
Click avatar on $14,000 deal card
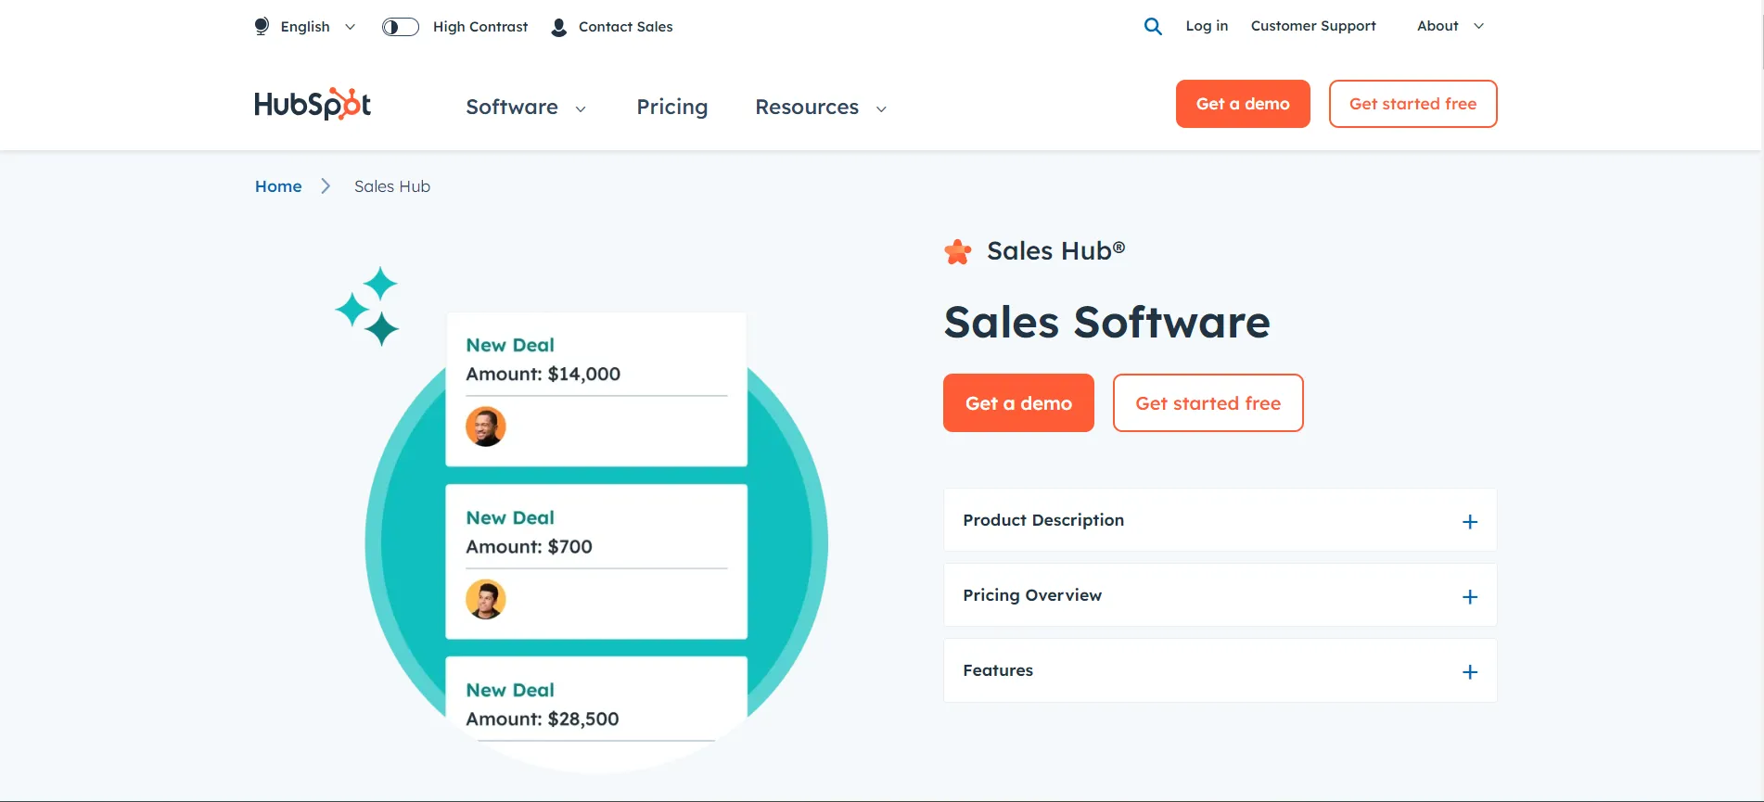486,426
